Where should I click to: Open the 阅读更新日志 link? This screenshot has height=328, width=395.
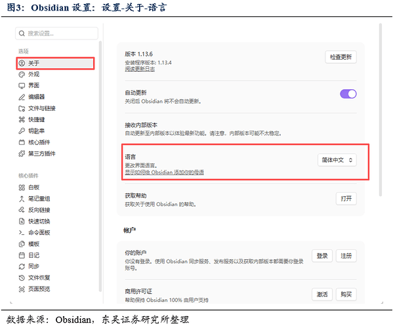tap(140, 69)
